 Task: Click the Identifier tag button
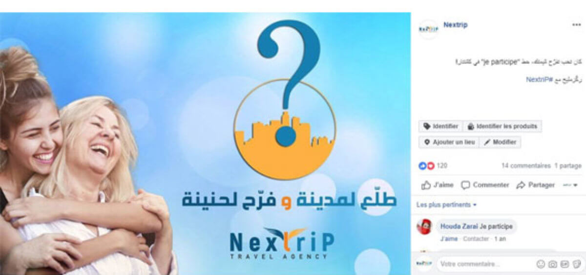(x=441, y=127)
